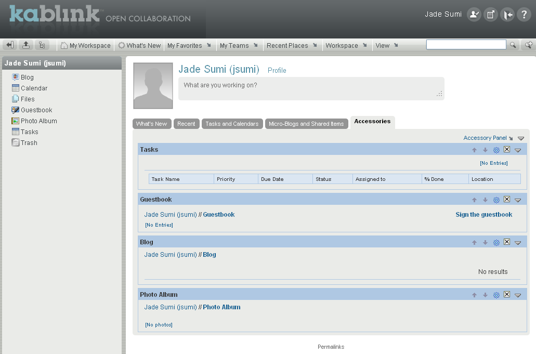Open Jade Sumi's Profile link
Viewport: 536px width, 354px height.
(x=277, y=70)
